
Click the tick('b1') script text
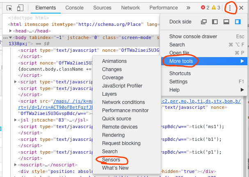207,139
